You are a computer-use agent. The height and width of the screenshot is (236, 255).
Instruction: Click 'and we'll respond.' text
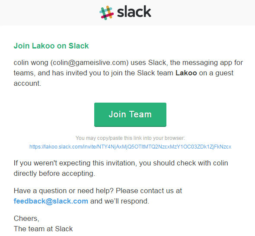[x=120, y=201]
